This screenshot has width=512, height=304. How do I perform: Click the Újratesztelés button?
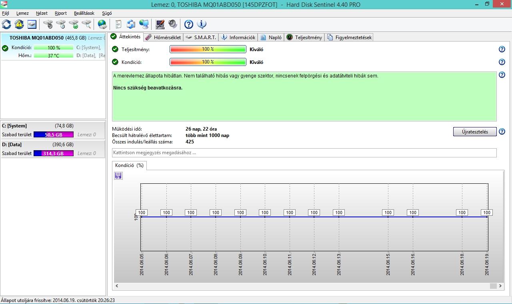pos(475,132)
